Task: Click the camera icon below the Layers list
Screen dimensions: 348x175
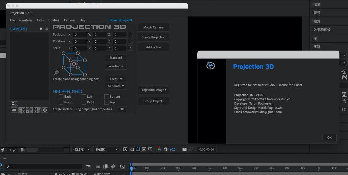Action: pyautogui.click(x=14, y=104)
